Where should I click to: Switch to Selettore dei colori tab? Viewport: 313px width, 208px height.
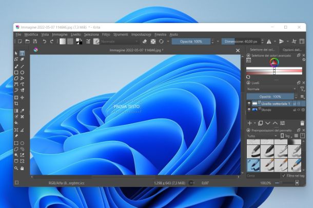pyautogui.click(x=262, y=50)
